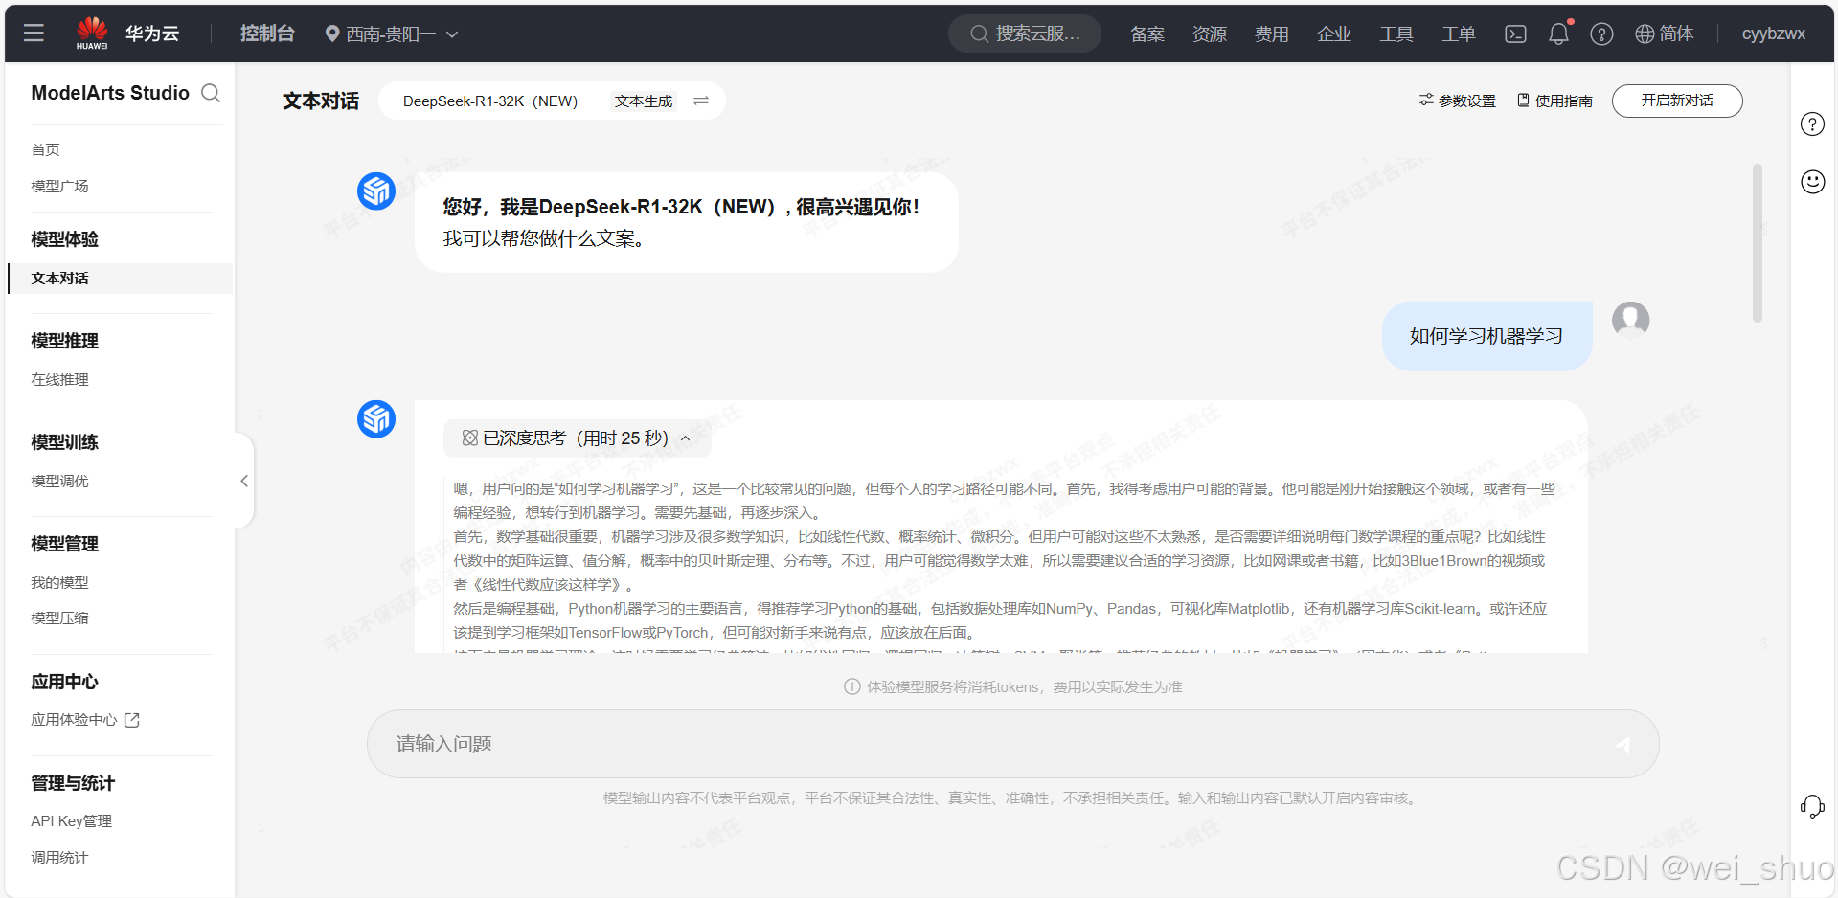
Task: Open the 工具 menu item
Action: tap(1396, 34)
